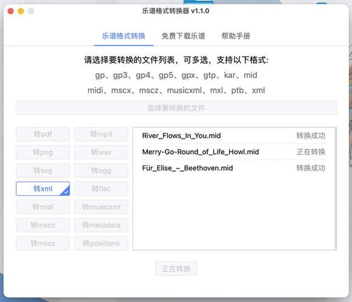Select the 转flac format option
This screenshot has width=352, height=302.
[x=101, y=188]
